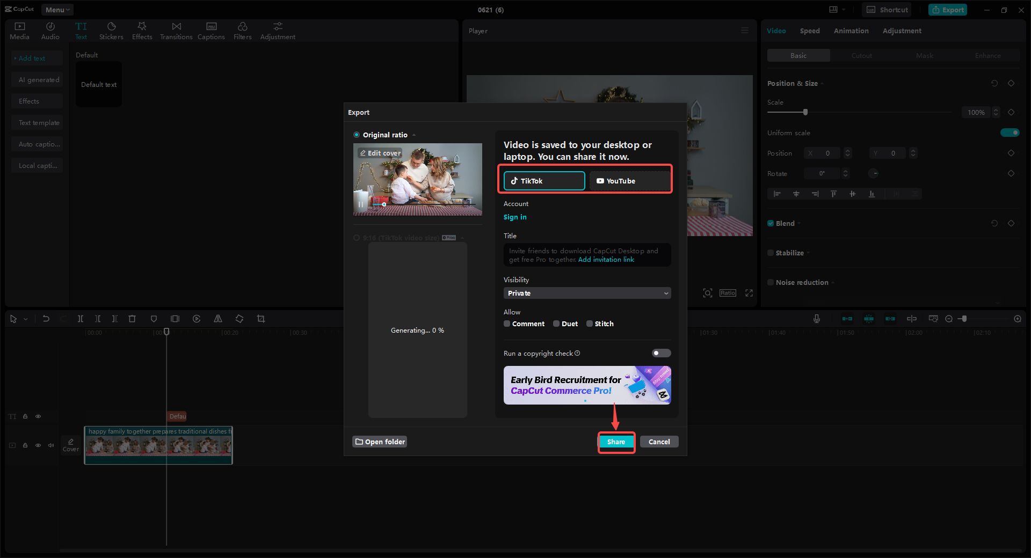This screenshot has width=1031, height=558.
Task: Enable the Comment checkbox
Action: pos(507,324)
